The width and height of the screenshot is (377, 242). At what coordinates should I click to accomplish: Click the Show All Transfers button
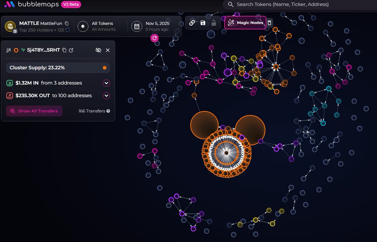coord(34,111)
